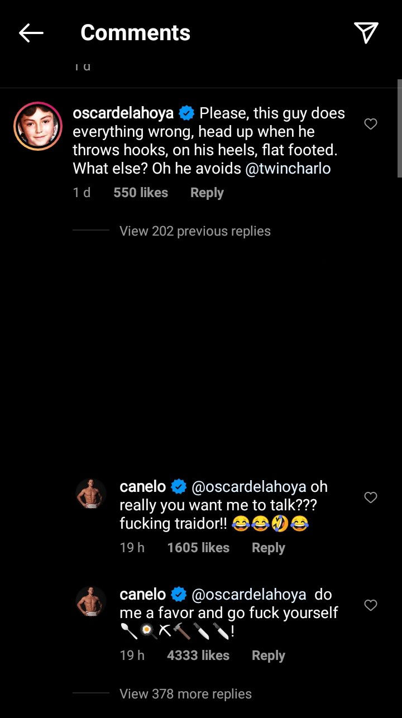Reply to canelo's 'go fuck yourself' comment

coord(268,655)
